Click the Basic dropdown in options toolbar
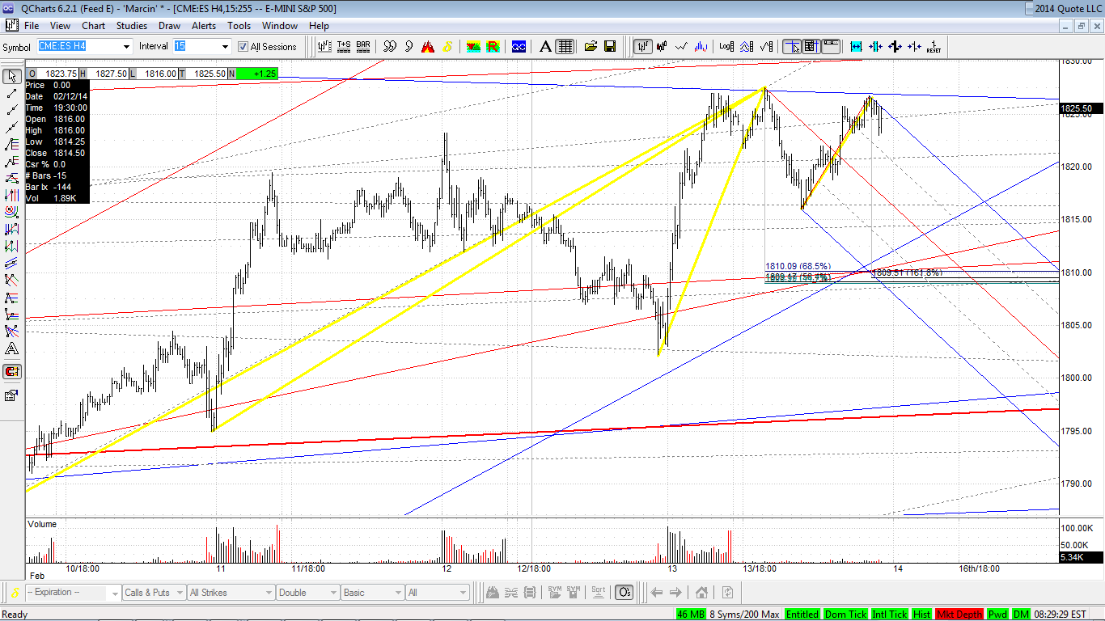The height and width of the screenshot is (621, 1105). 372,593
